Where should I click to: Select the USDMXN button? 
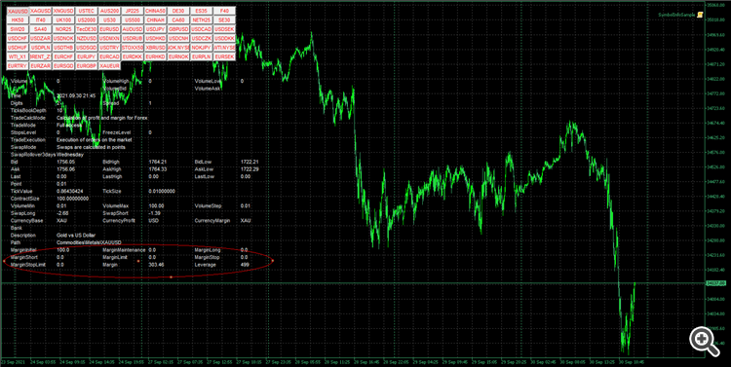click(x=109, y=38)
